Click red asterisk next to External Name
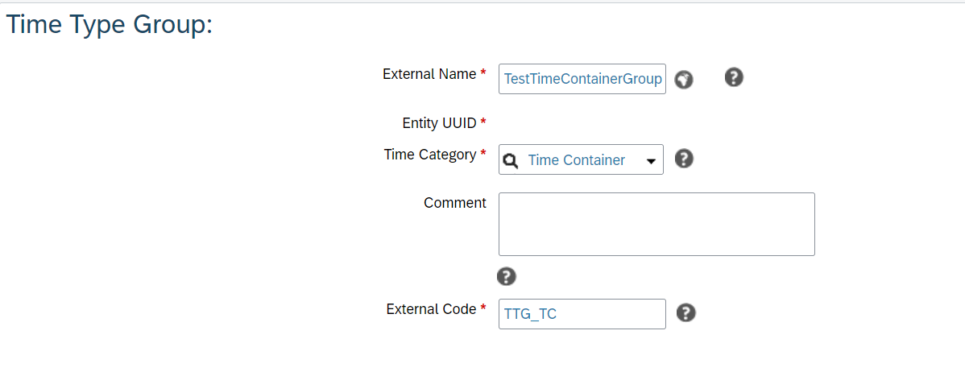Screen dimensions: 965x372 coord(483,73)
